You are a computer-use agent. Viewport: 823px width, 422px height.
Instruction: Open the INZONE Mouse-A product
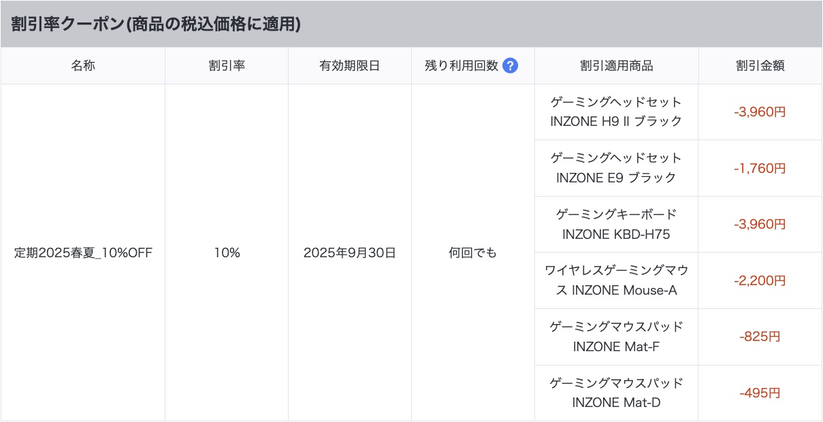click(617, 280)
